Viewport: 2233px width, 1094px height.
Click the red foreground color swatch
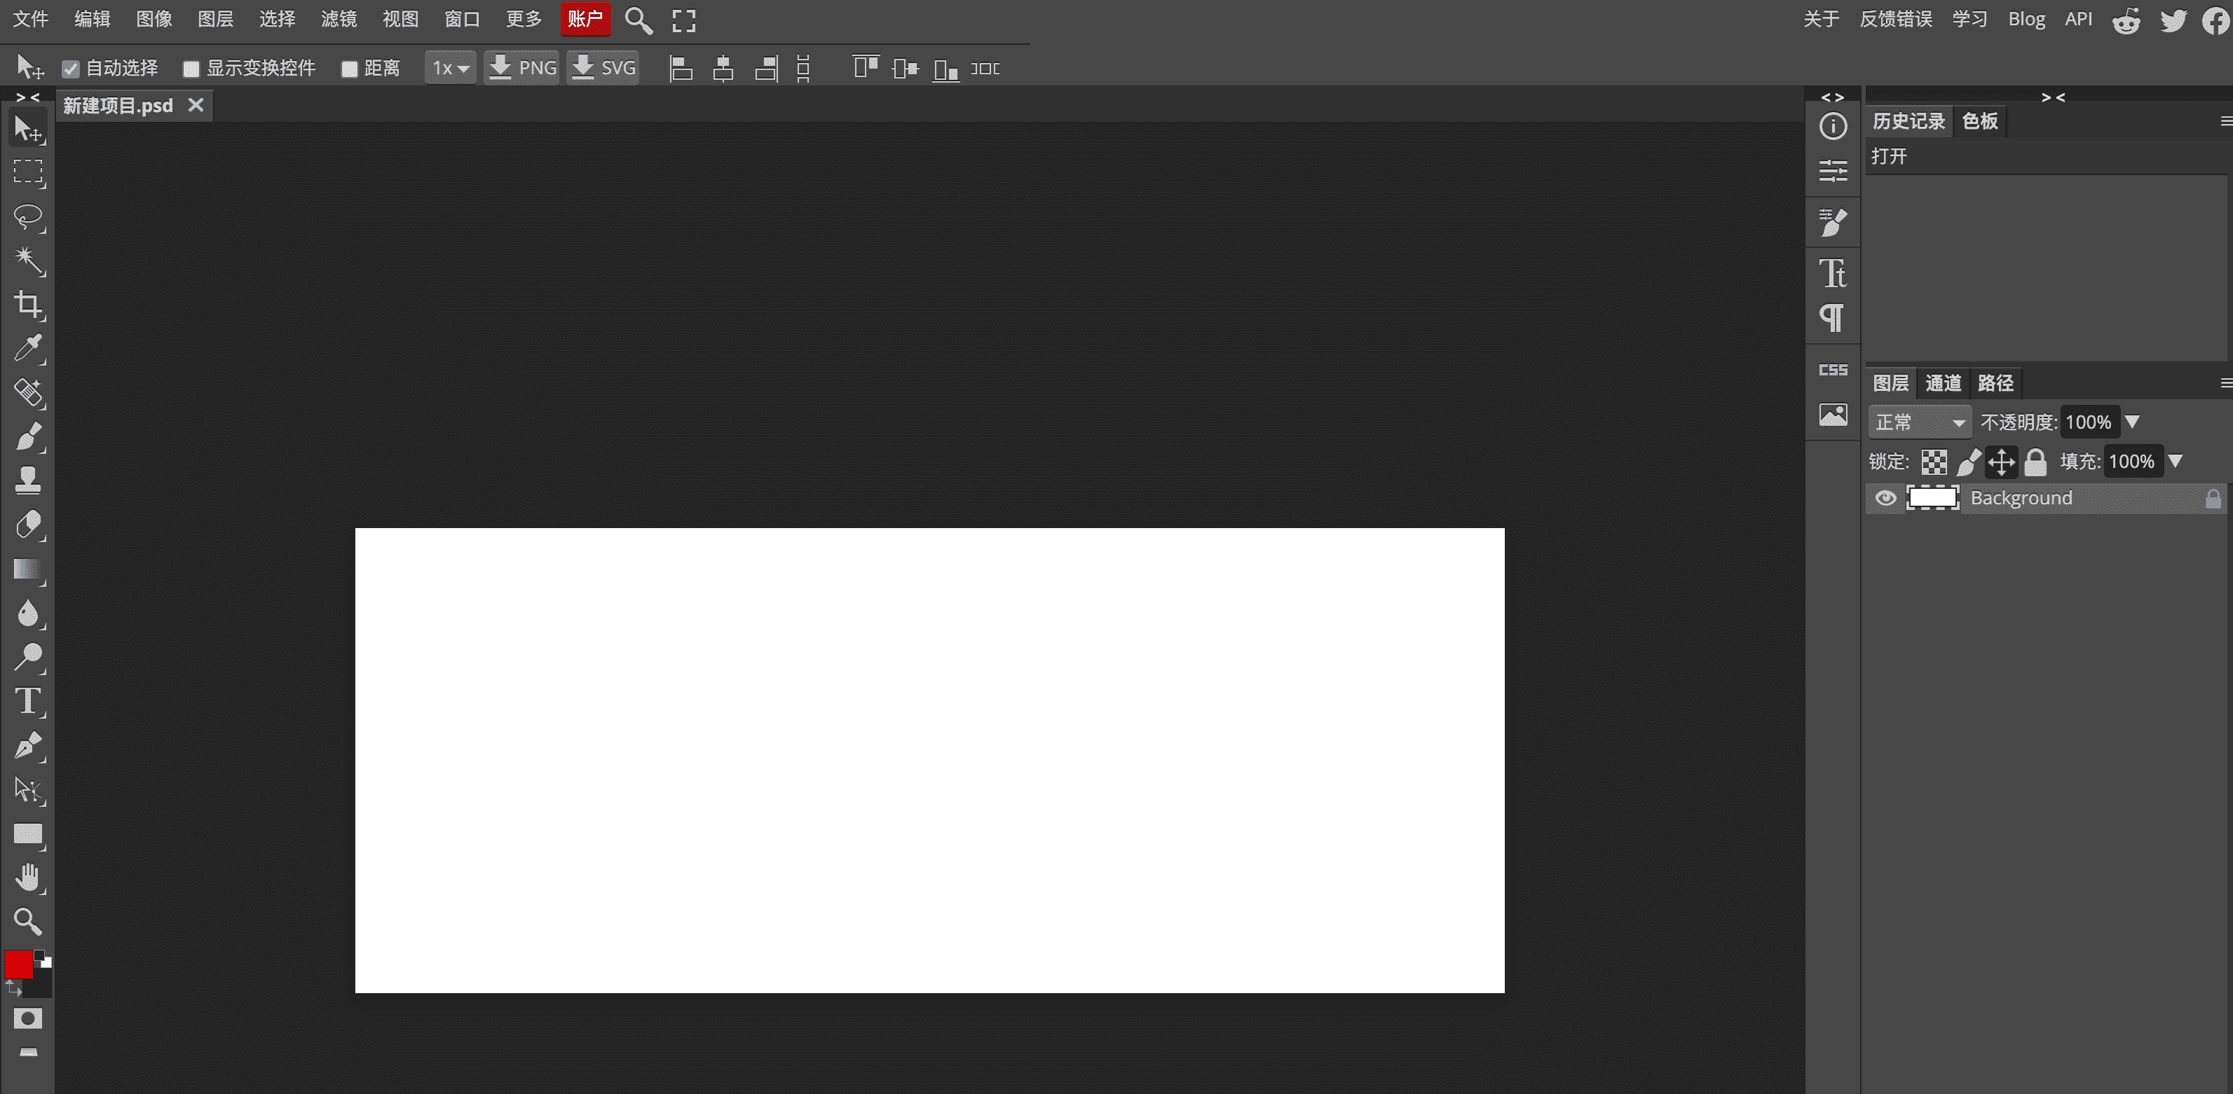[x=18, y=964]
